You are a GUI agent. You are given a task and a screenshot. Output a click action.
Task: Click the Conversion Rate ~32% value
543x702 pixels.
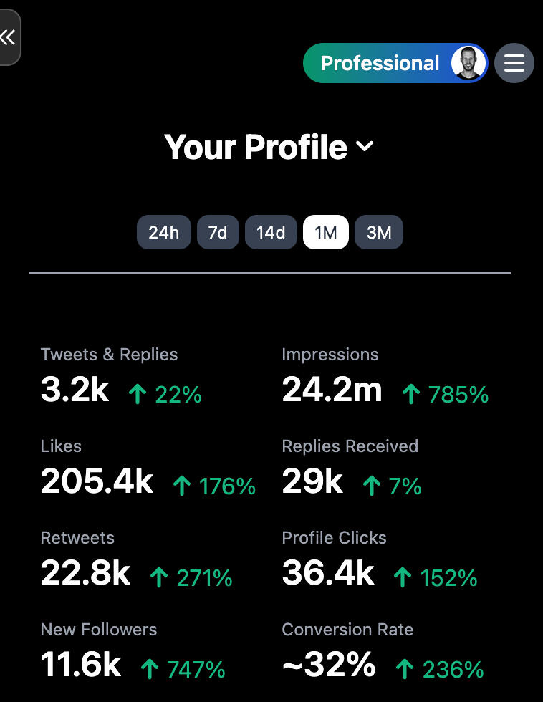pos(329,665)
